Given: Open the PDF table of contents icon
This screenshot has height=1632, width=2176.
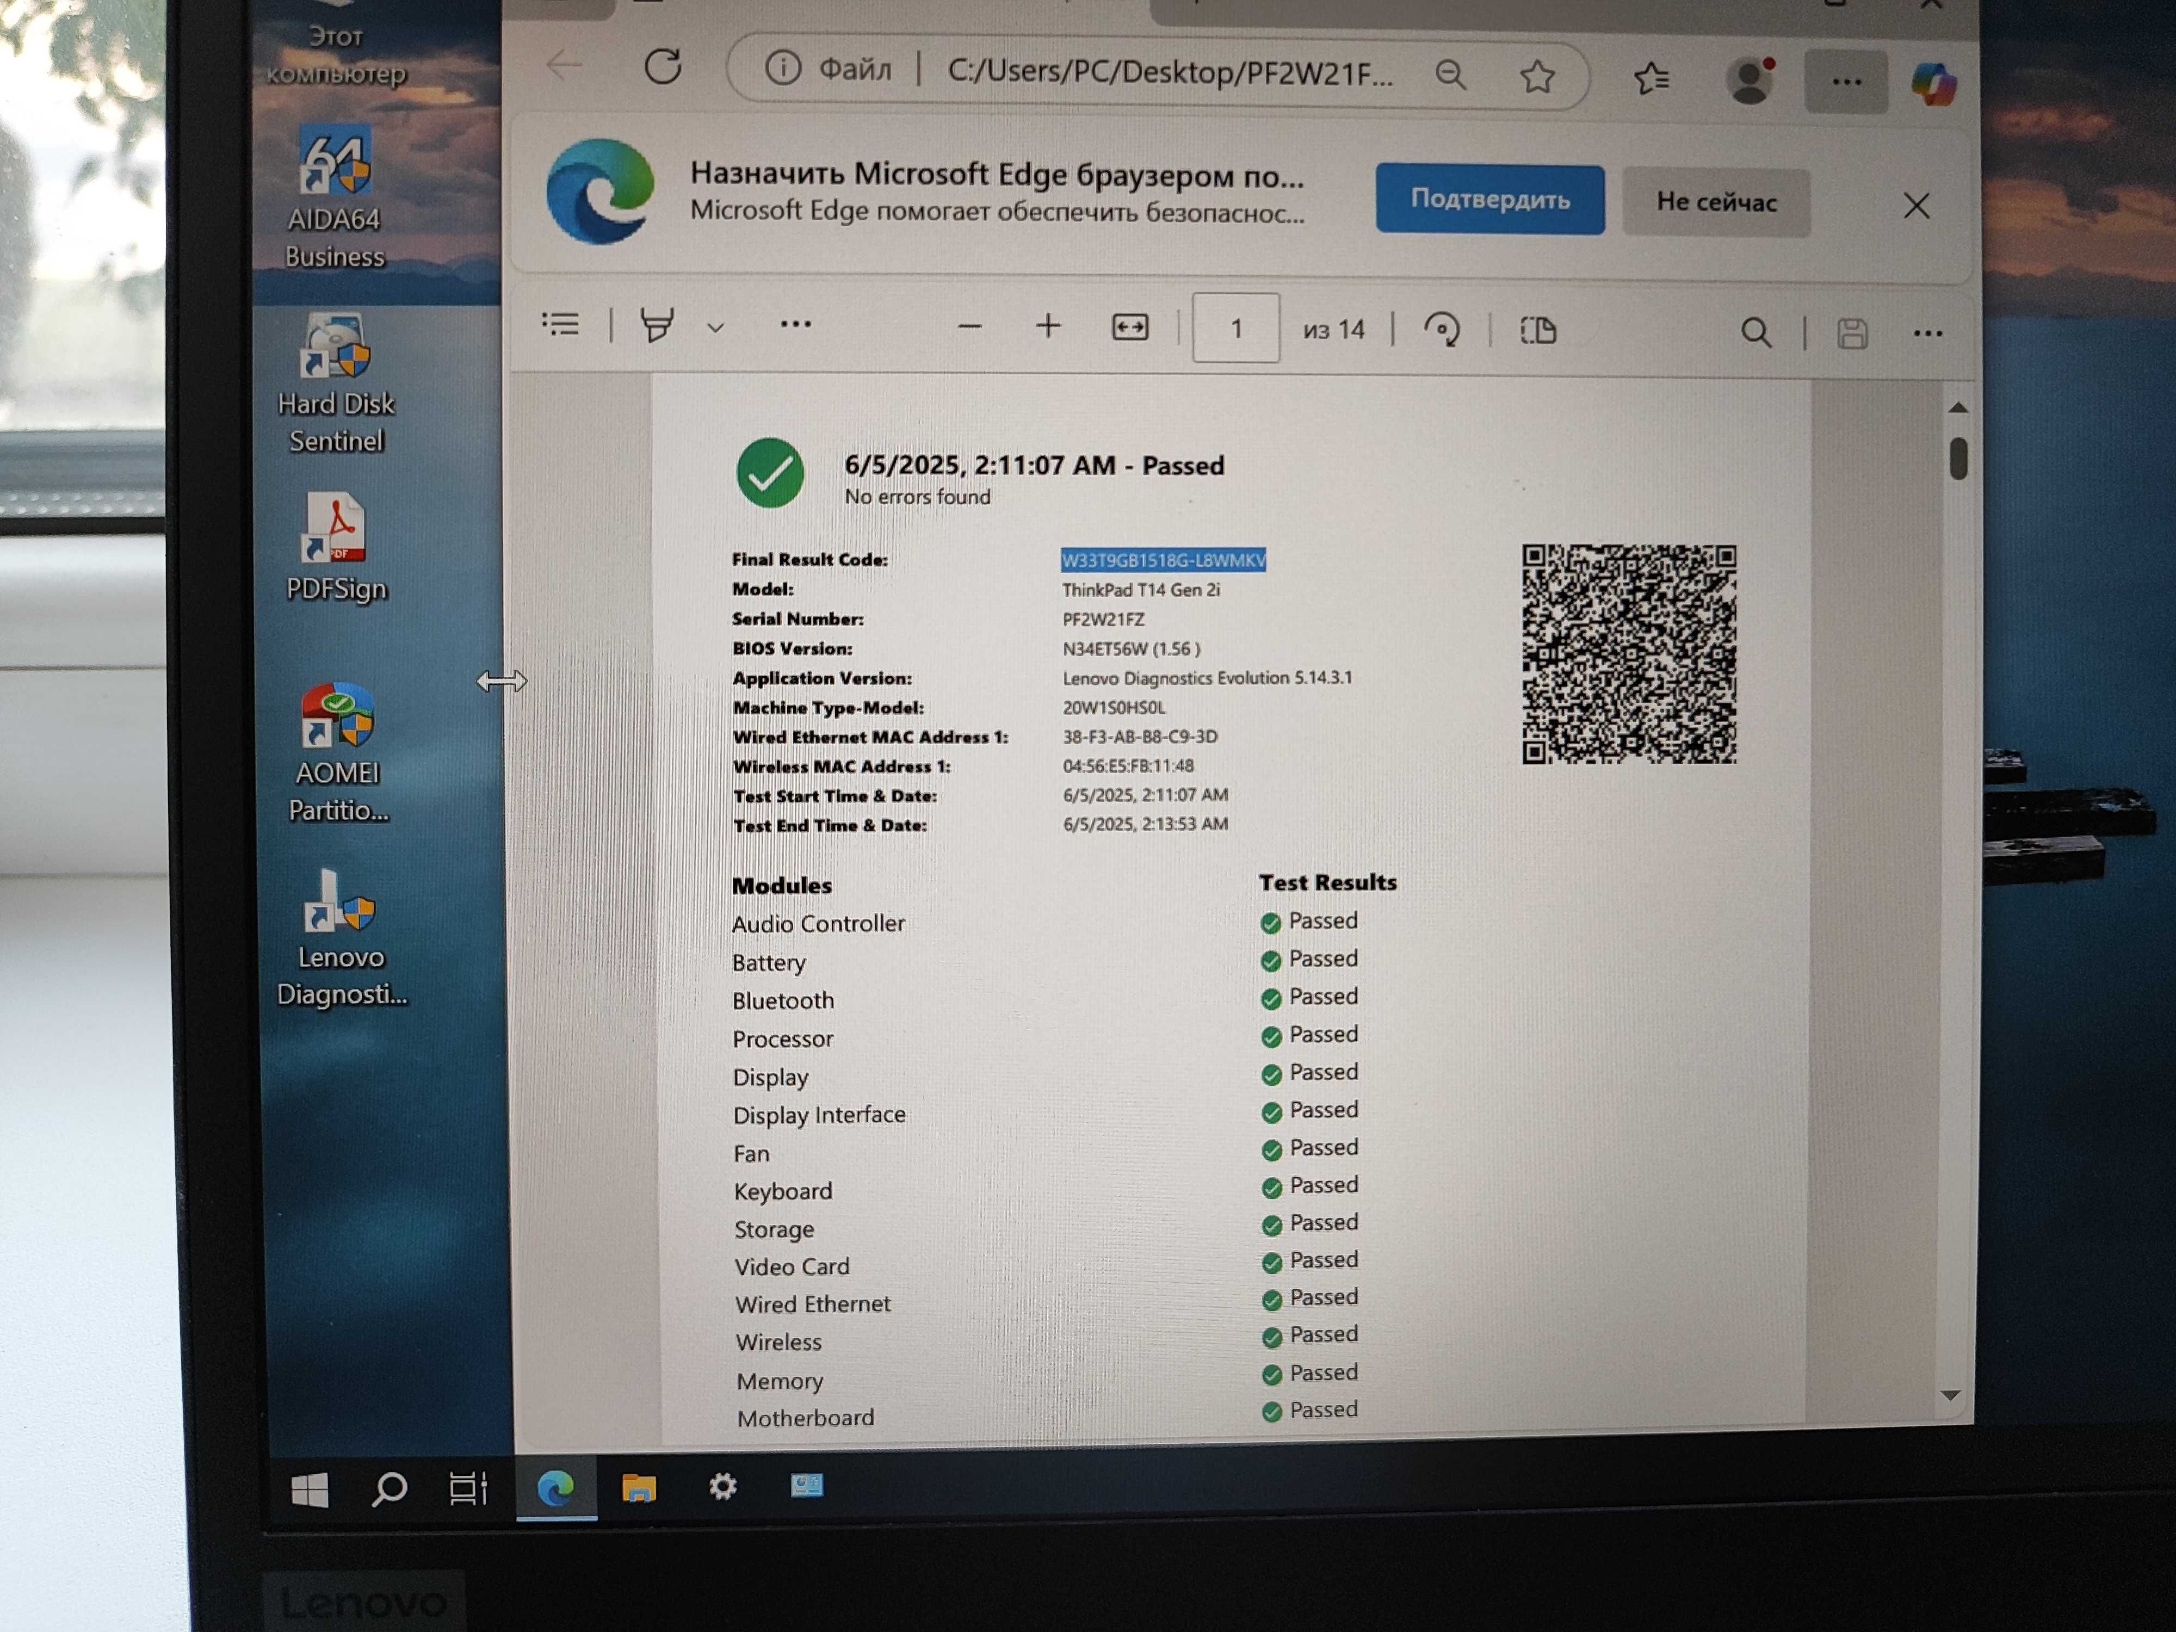Looking at the screenshot, I should tap(561, 324).
